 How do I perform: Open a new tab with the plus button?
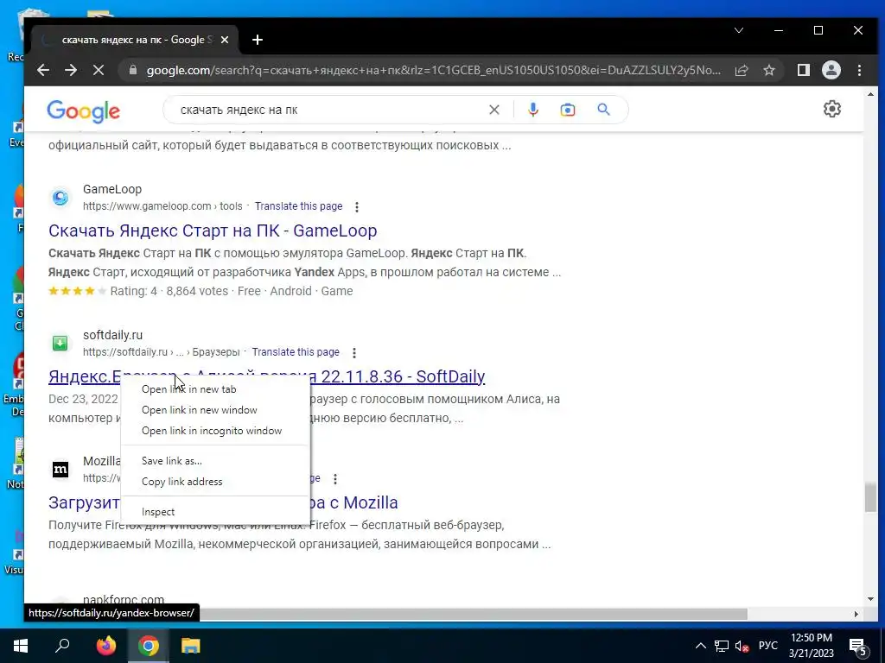(258, 40)
